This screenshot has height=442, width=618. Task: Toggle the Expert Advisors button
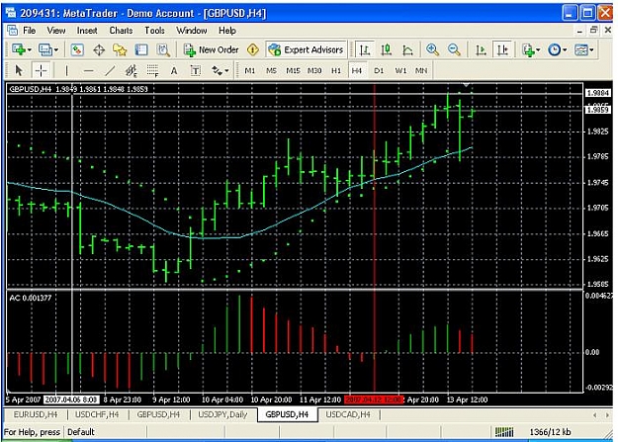point(306,50)
